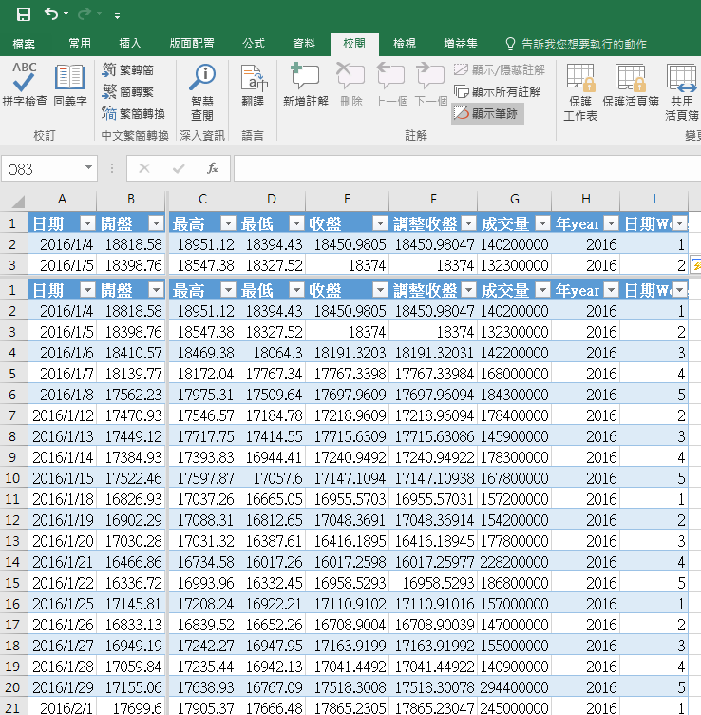Select column G header
Viewport: 701px width, 715px height.
coord(514,200)
